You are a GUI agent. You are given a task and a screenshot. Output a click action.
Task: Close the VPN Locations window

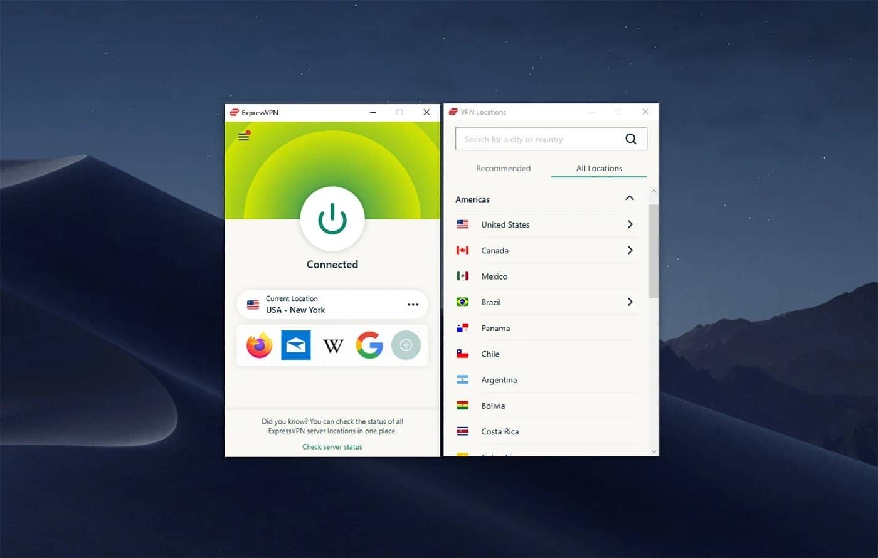pyautogui.click(x=645, y=112)
